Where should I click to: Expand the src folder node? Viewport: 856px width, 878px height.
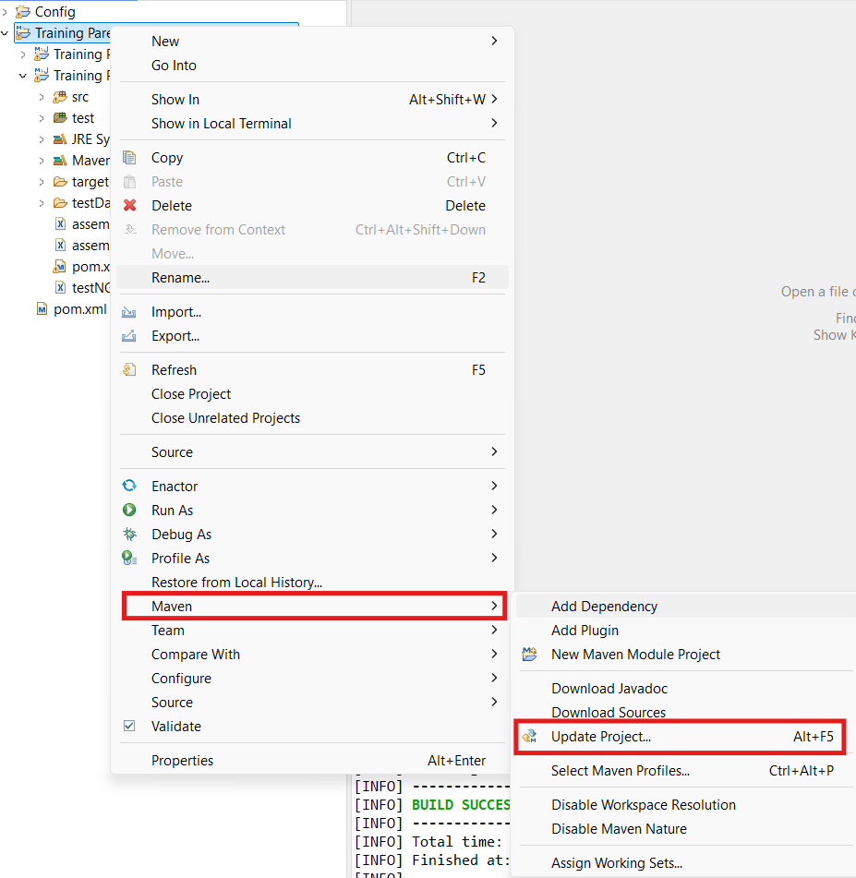pyautogui.click(x=42, y=97)
